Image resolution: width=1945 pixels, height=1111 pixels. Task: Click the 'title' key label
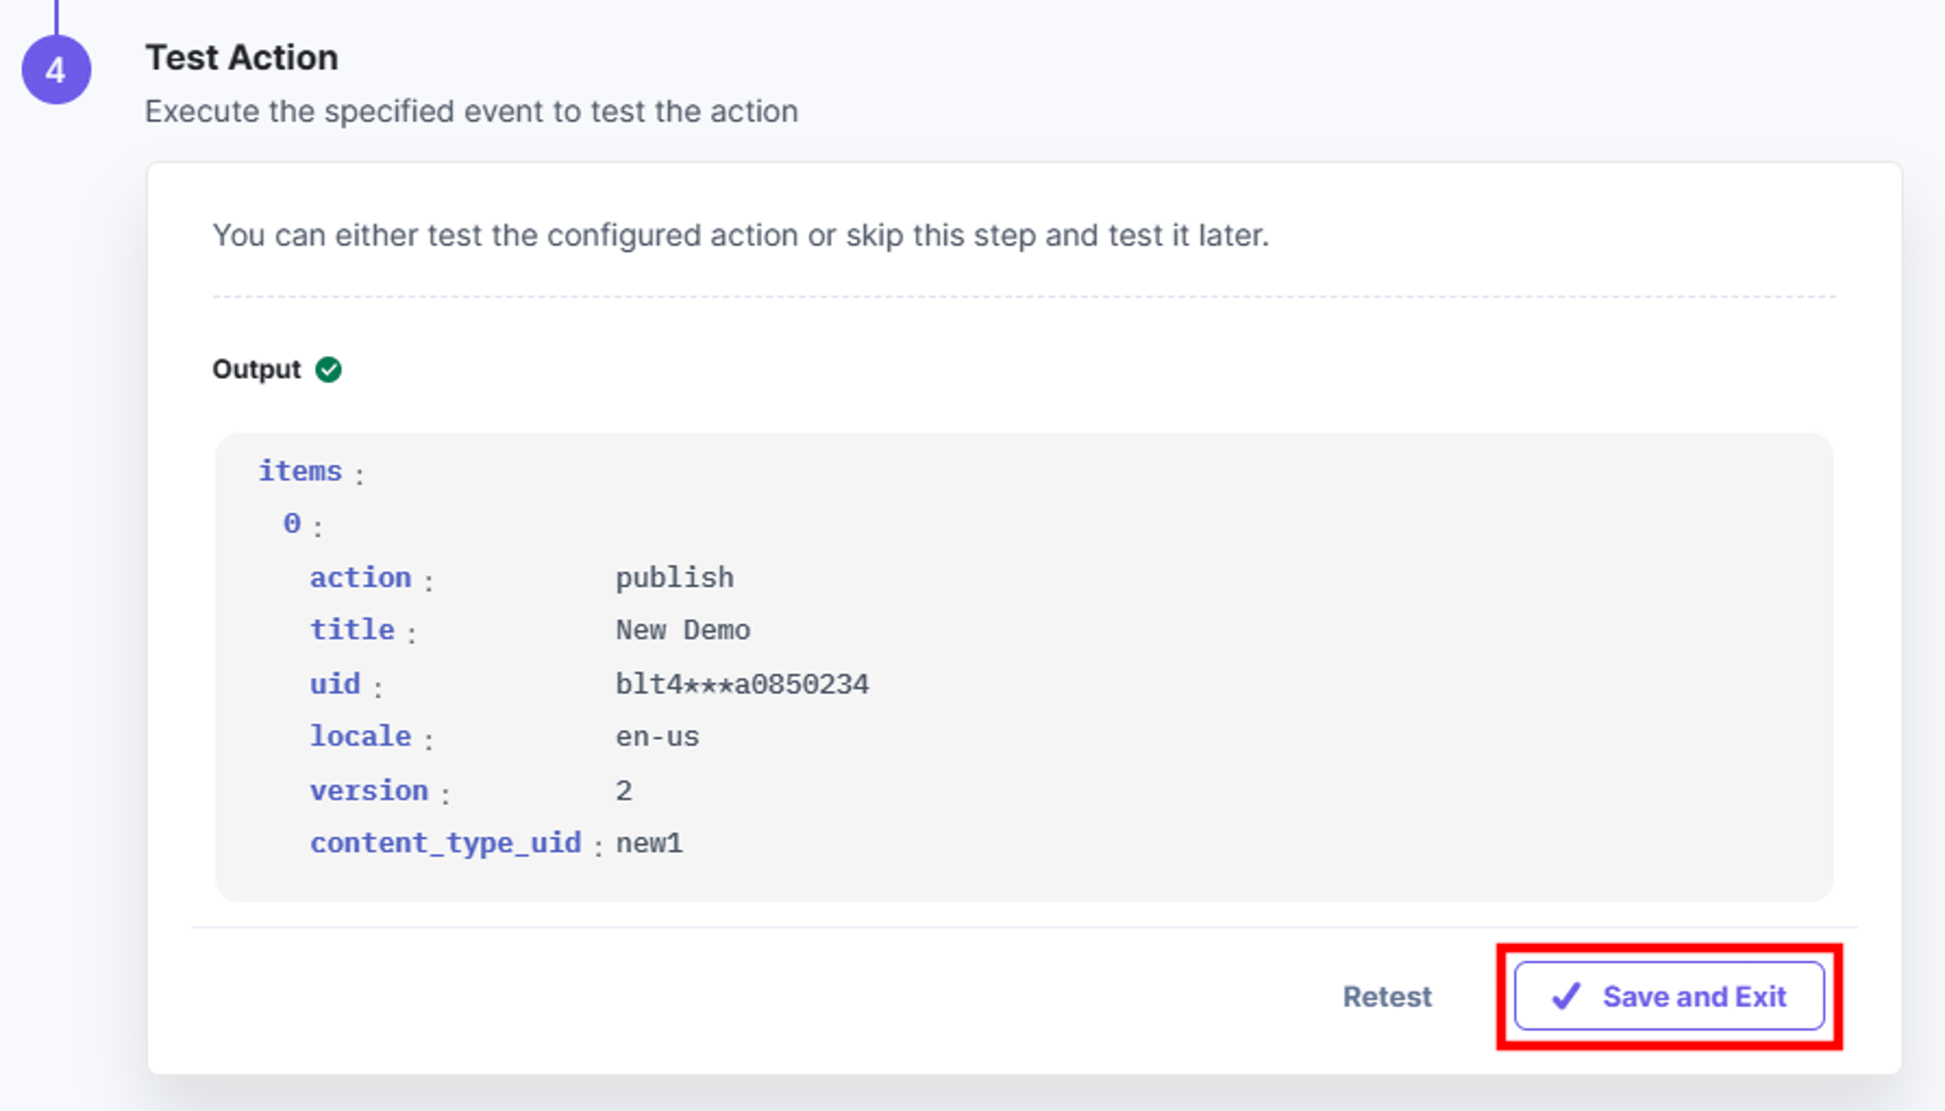(352, 629)
